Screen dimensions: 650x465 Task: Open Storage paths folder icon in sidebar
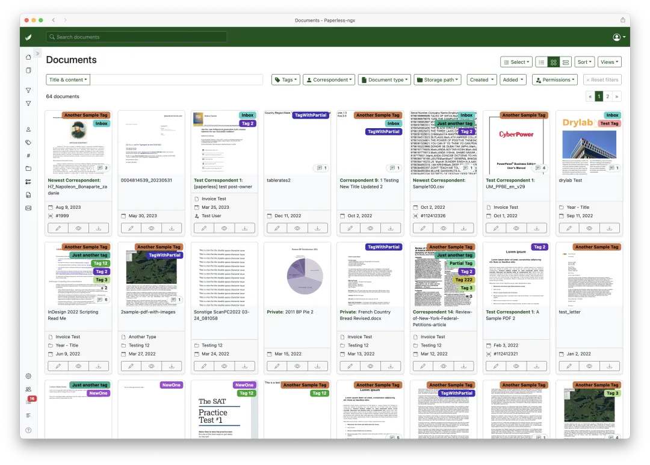click(x=28, y=168)
